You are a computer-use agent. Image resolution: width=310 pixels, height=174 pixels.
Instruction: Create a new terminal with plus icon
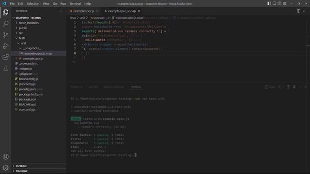point(279,87)
